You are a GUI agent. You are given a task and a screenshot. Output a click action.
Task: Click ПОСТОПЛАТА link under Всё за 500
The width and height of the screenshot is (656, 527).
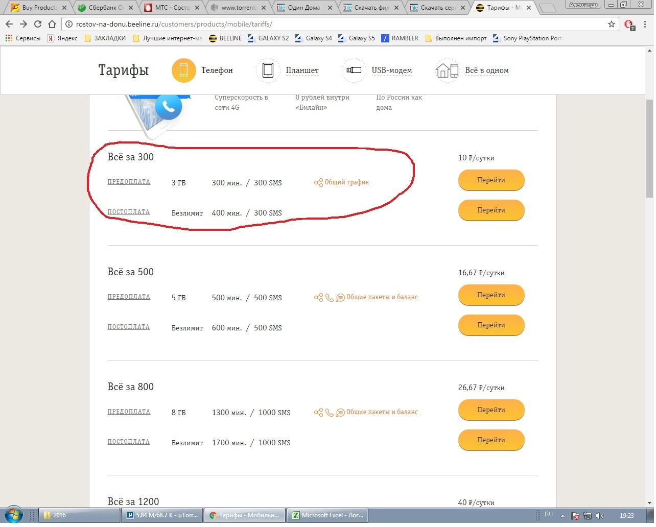[129, 327]
